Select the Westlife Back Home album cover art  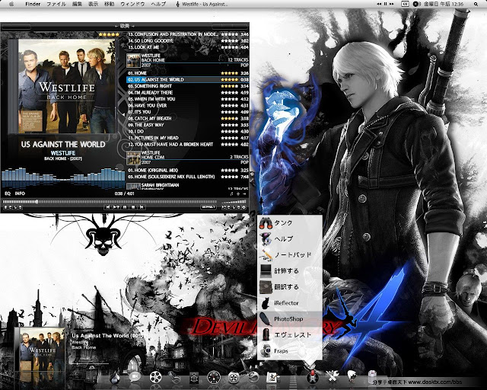(x=66, y=86)
